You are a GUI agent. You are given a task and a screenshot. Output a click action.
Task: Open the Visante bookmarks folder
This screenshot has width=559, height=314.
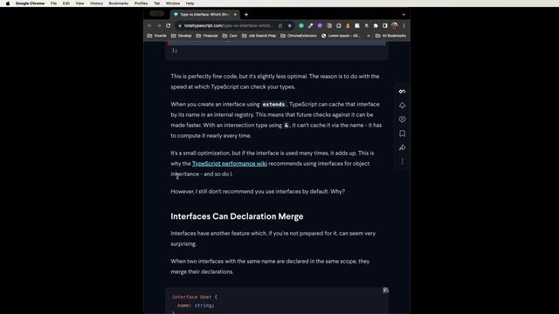tap(157, 36)
